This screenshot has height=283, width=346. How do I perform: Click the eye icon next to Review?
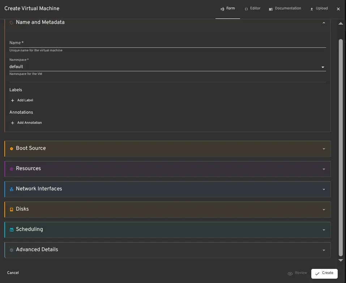pos(290,274)
